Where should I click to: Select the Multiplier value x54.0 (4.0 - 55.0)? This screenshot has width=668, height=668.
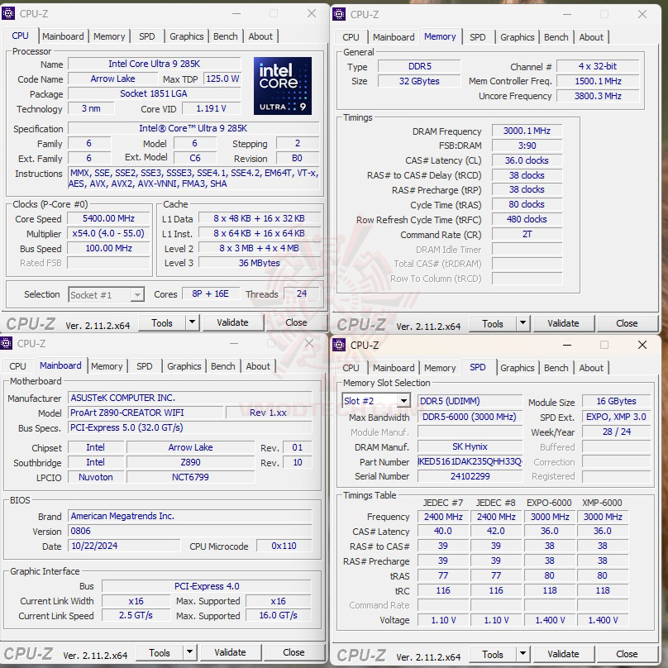pos(108,233)
